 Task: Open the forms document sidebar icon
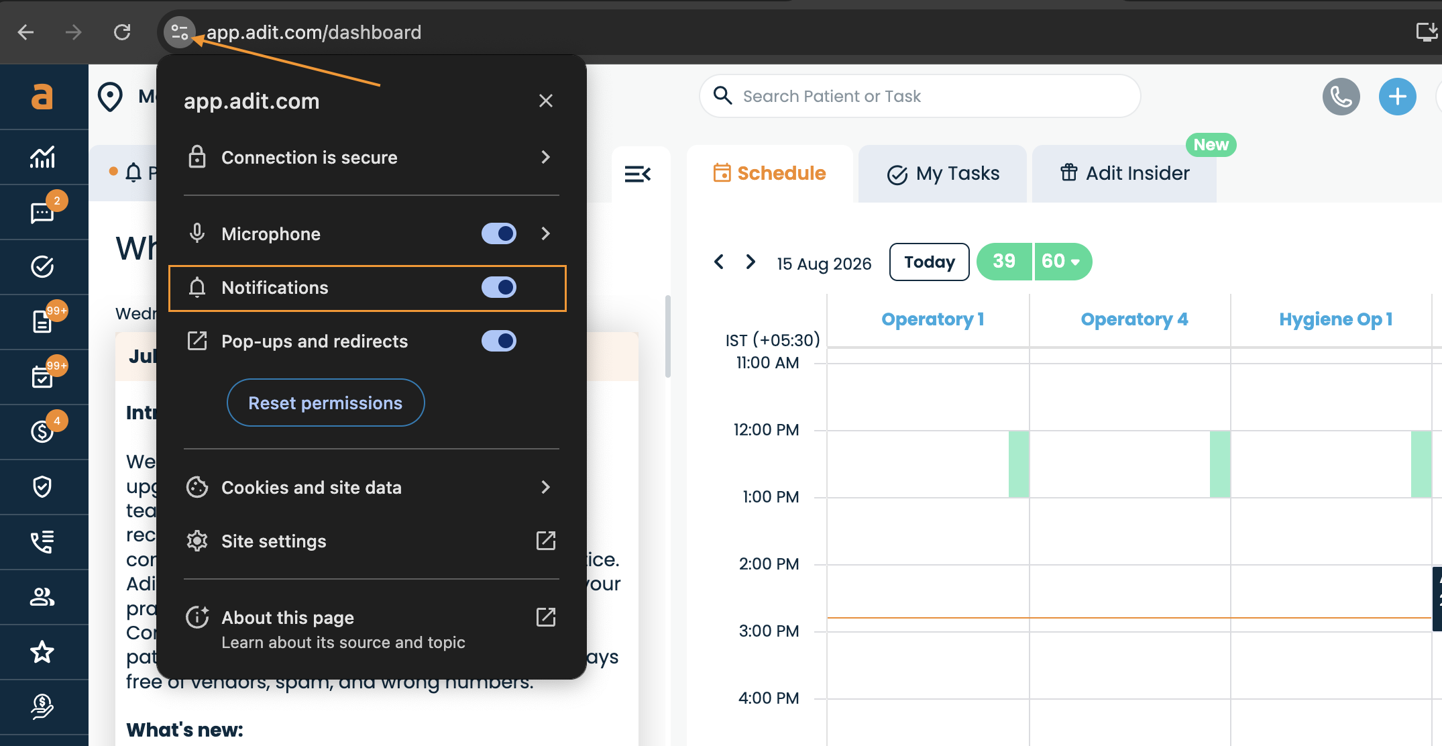coord(42,322)
